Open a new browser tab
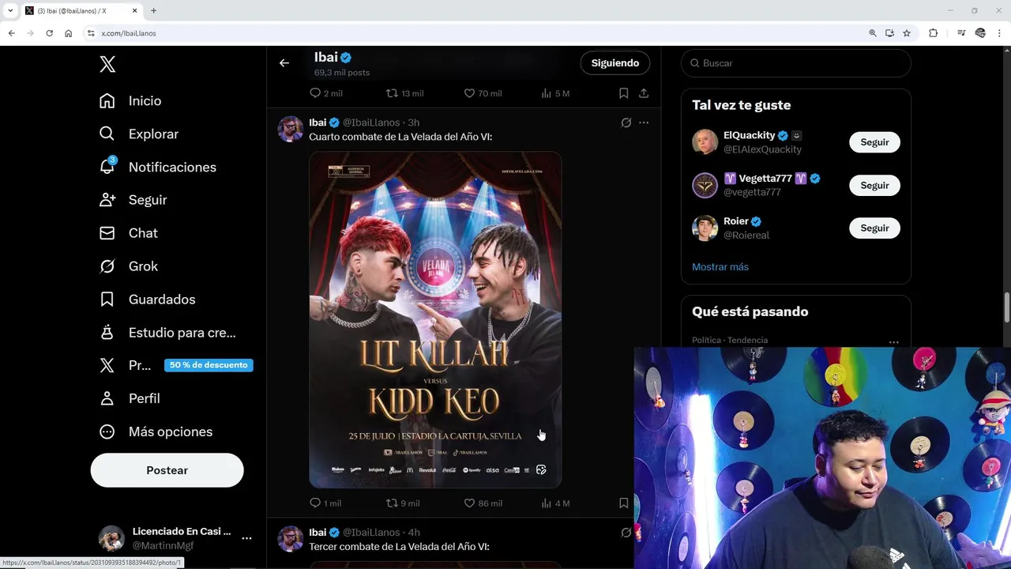The image size is (1011, 569). [x=153, y=11]
